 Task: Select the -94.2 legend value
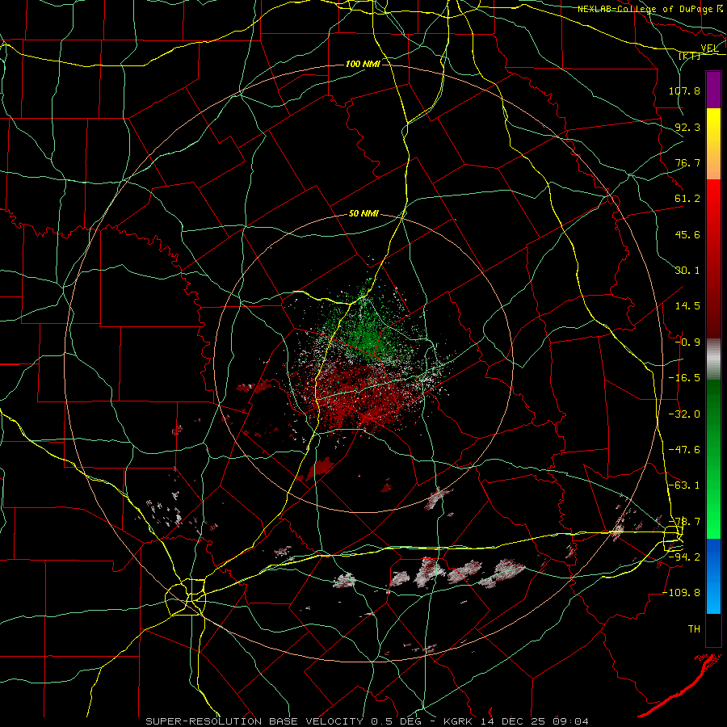click(x=684, y=557)
